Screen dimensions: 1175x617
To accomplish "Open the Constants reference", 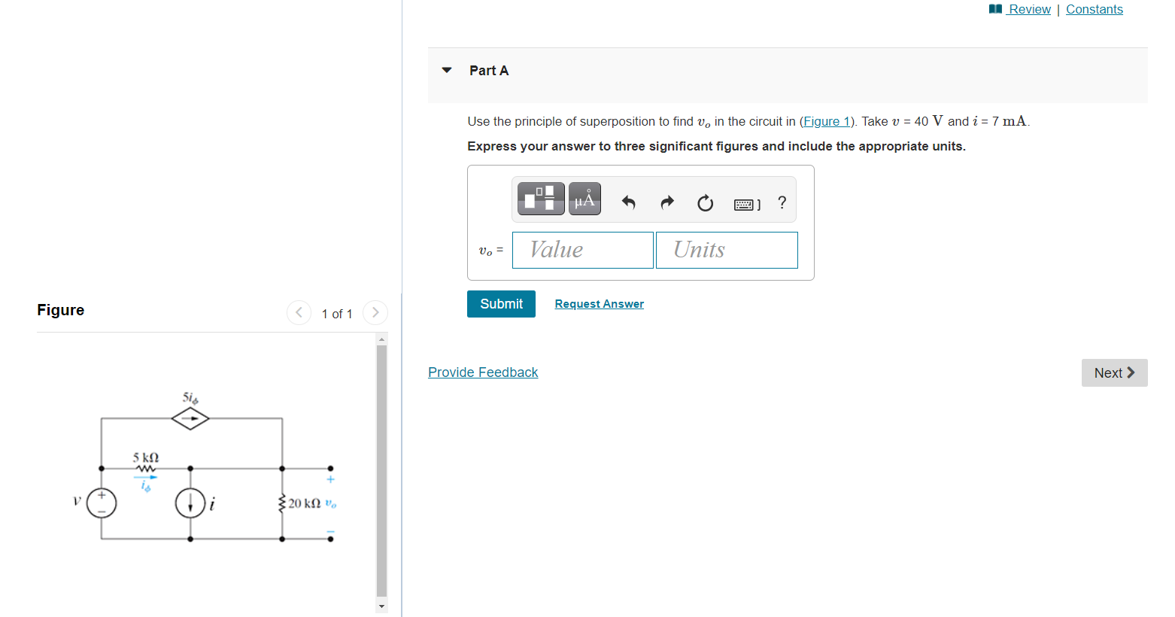I will (x=1095, y=9).
